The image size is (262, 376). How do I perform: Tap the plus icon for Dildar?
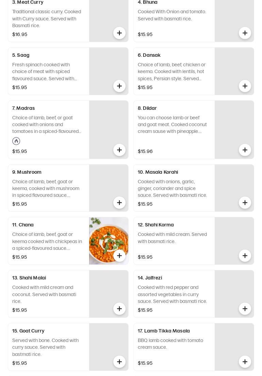(245, 150)
